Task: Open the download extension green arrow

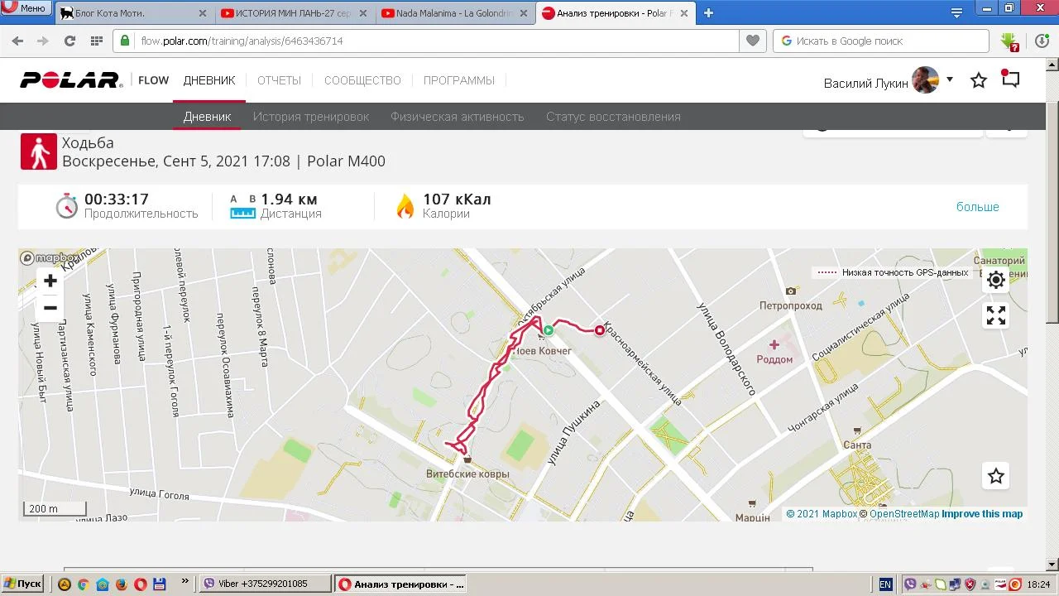Action: [1009, 41]
